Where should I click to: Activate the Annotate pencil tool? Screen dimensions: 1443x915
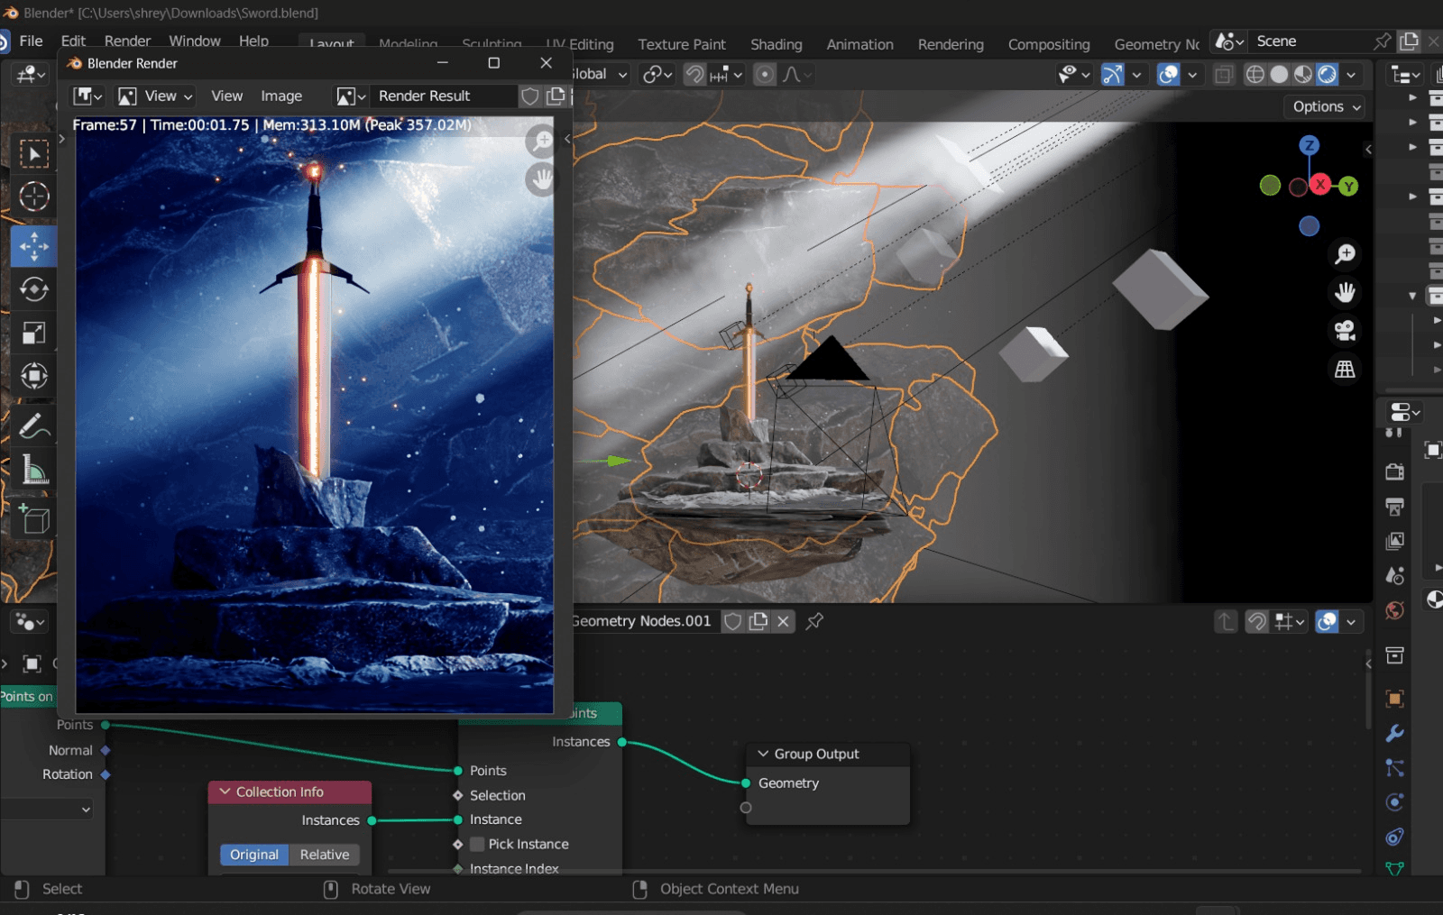(33, 425)
